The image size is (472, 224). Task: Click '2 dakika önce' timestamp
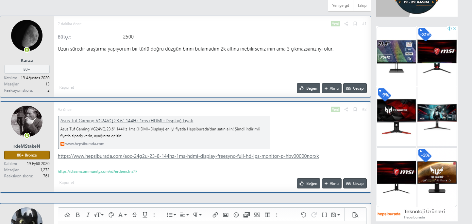point(69,24)
